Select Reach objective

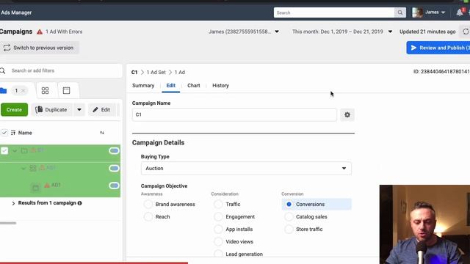click(148, 217)
